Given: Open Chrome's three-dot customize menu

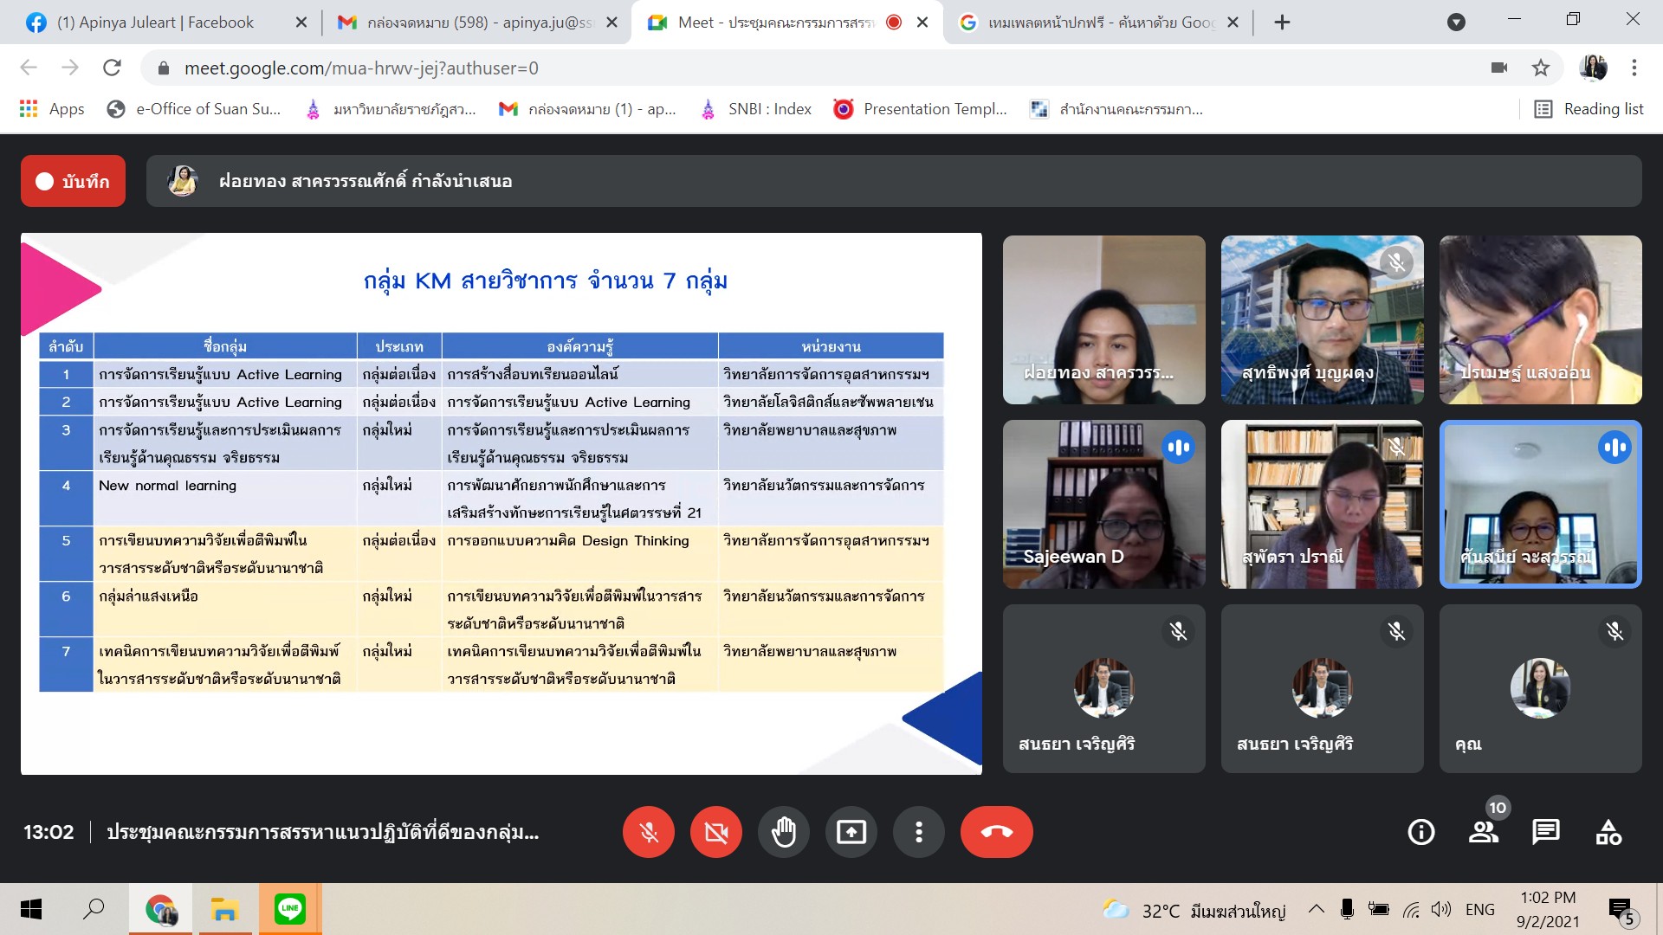Looking at the screenshot, I should point(1634,68).
